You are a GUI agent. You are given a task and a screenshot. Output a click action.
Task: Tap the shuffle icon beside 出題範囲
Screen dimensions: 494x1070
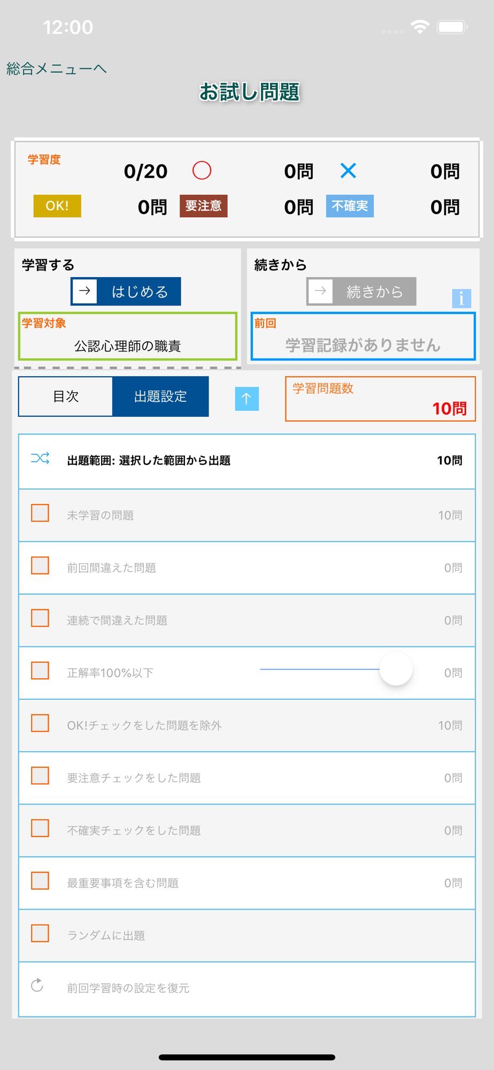(x=40, y=458)
